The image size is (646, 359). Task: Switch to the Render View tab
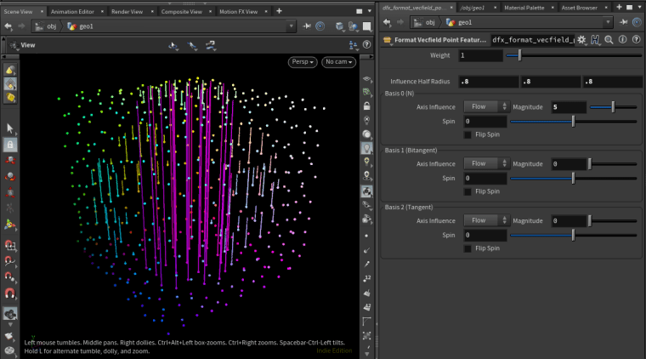point(128,10)
